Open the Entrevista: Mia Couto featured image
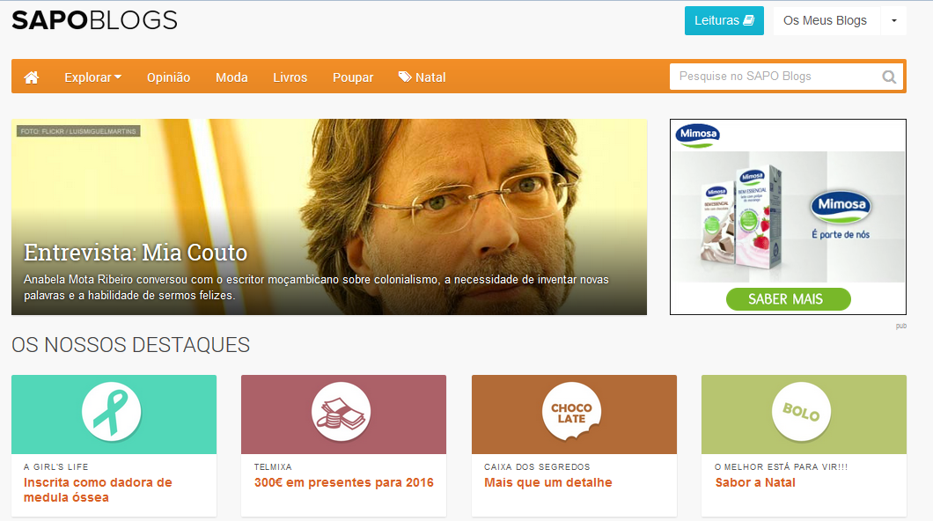933x521 pixels. click(329, 217)
